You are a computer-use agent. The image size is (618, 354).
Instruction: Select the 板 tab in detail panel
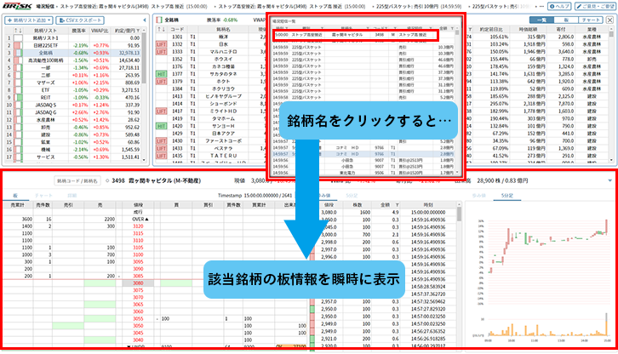pyautogui.click(x=15, y=195)
